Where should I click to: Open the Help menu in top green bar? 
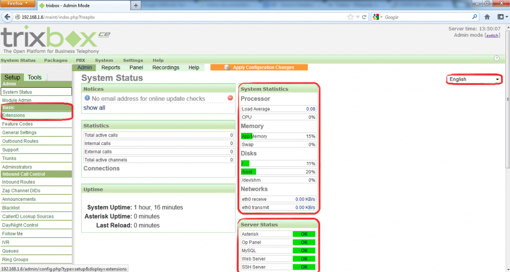point(158,60)
